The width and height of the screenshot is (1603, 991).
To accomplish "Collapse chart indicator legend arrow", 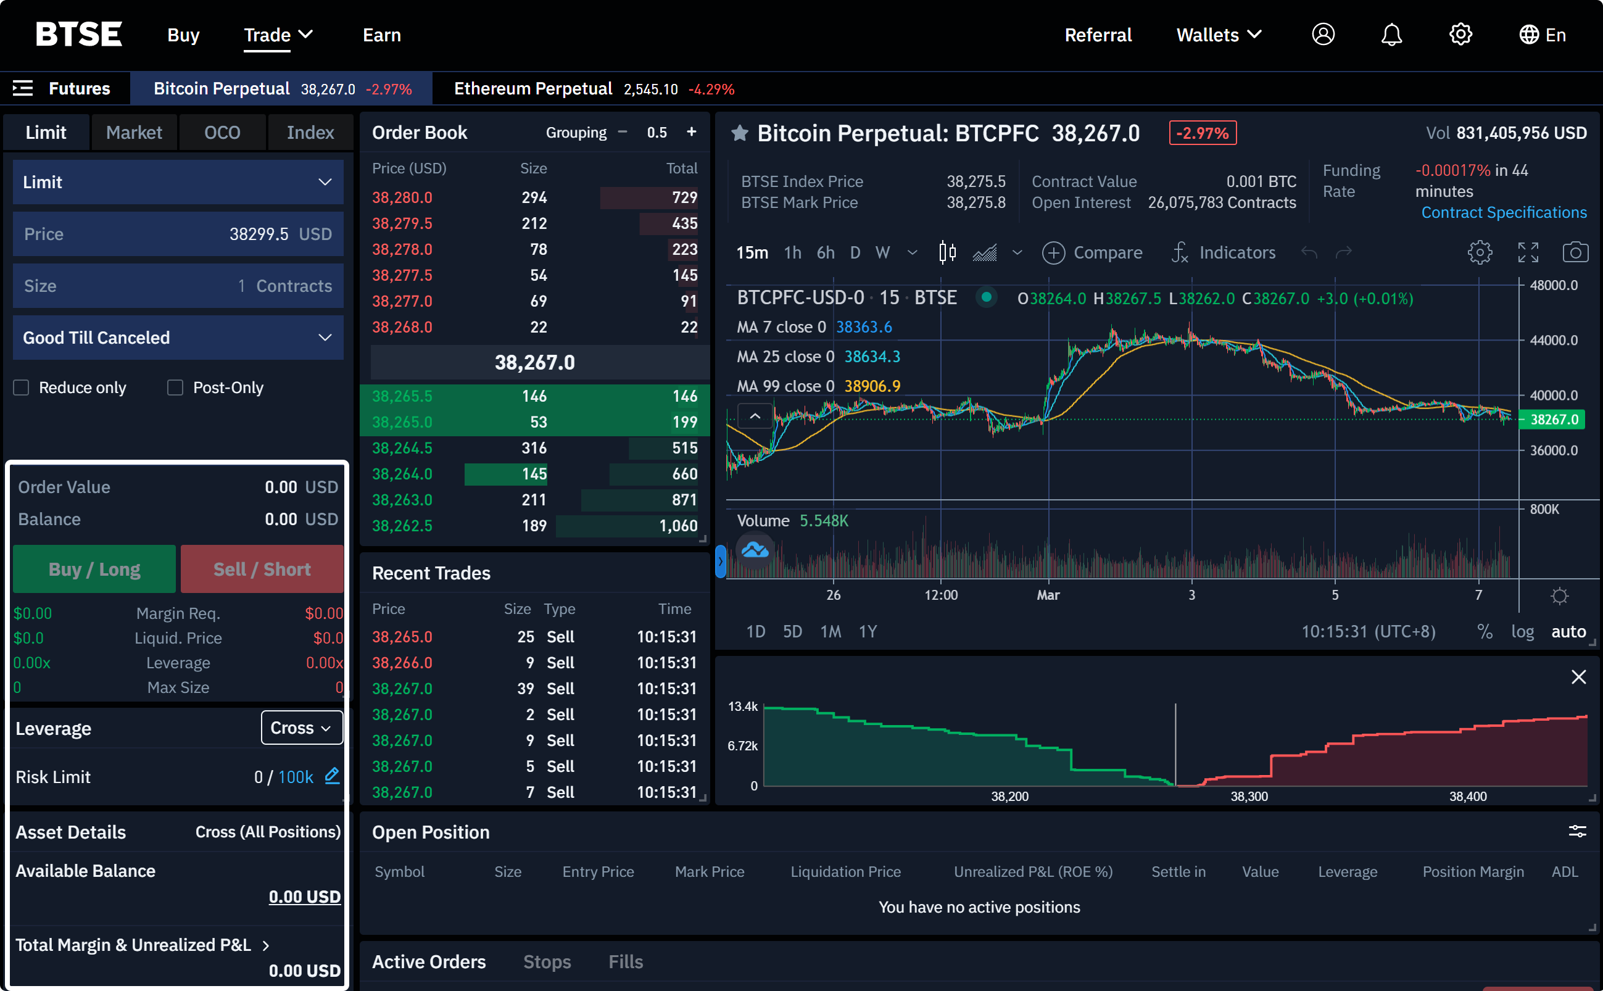I will (755, 415).
